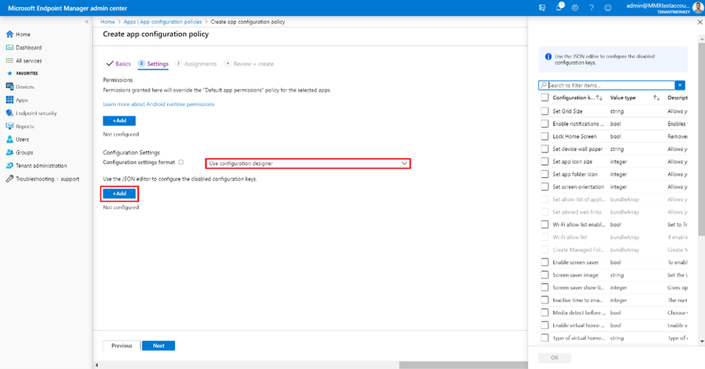Open the directory and subscription filter icon
This screenshot has height=369, width=705.
pyautogui.click(x=542, y=8)
